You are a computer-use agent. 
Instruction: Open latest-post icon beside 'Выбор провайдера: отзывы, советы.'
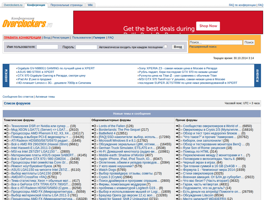(94, 173)
